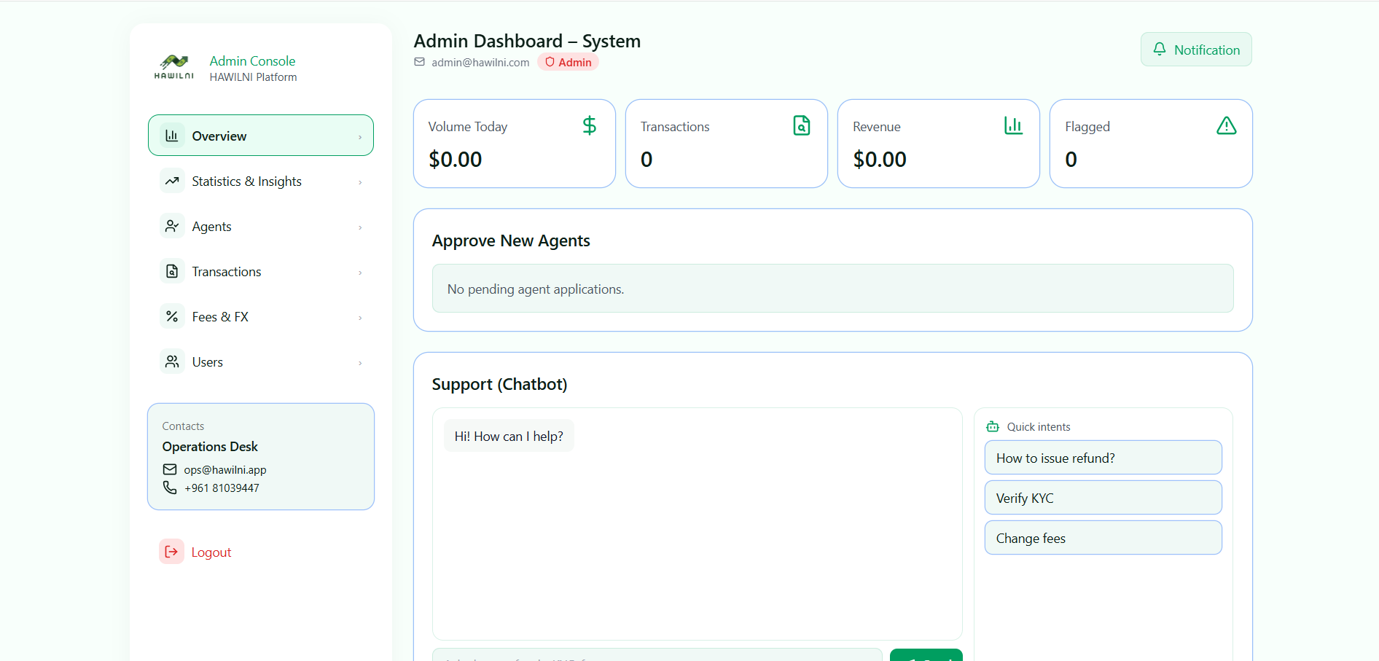
Task: Click the Flagged warning triangle icon
Action: click(1226, 126)
